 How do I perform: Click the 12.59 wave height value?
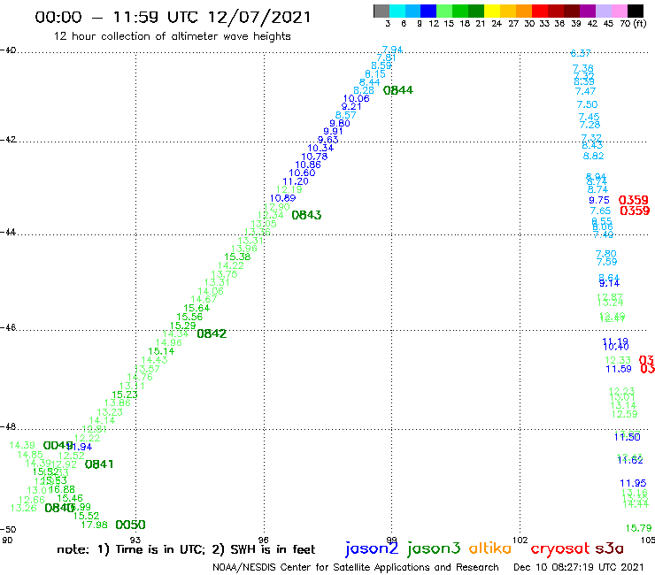tap(625, 414)
